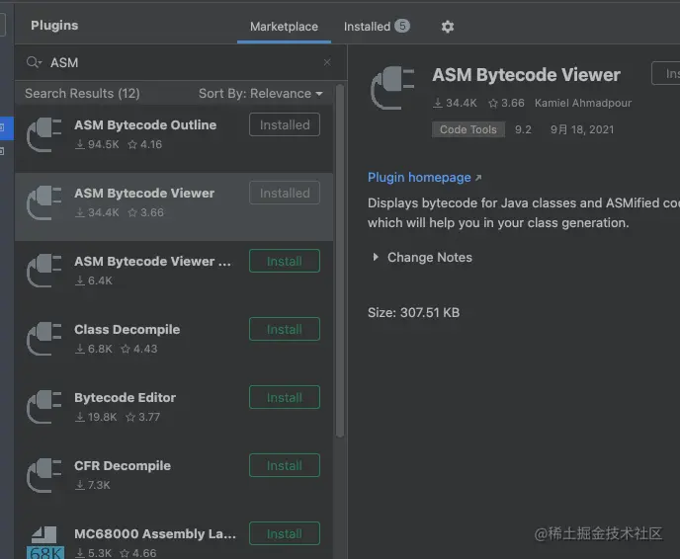This screenshot has height=559, width=680.
Task: Install the 6.4K ASM Bytecode Viewer plugin
Action: tap(285, 261)
